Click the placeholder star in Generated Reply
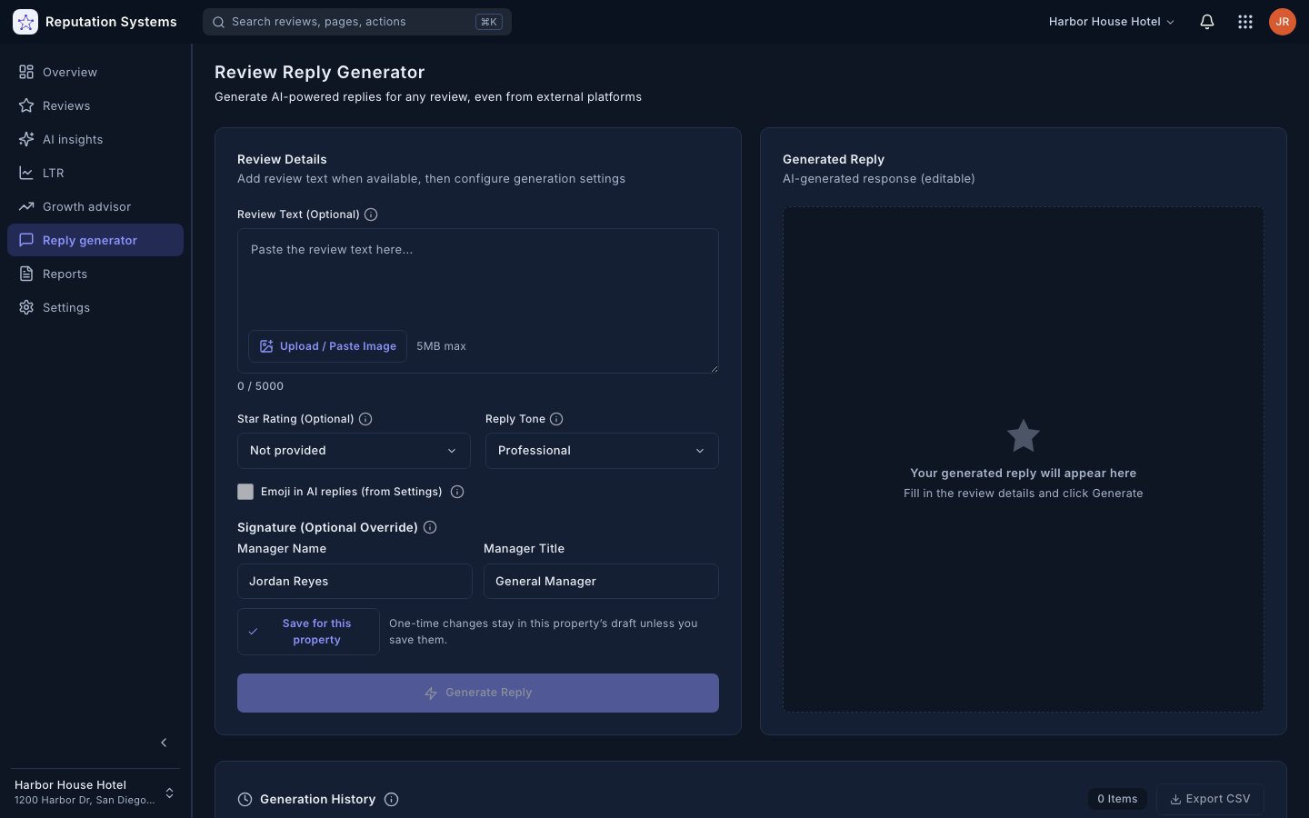 click(1024, 436)
